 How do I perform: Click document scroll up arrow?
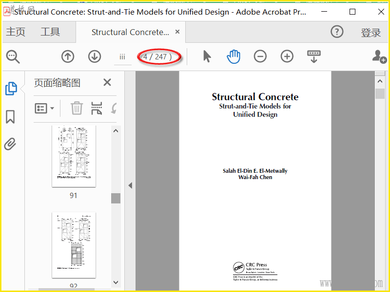[x=380, y=81]
